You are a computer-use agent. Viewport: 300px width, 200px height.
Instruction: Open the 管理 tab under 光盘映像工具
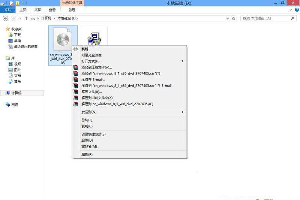tap(72, 10)
